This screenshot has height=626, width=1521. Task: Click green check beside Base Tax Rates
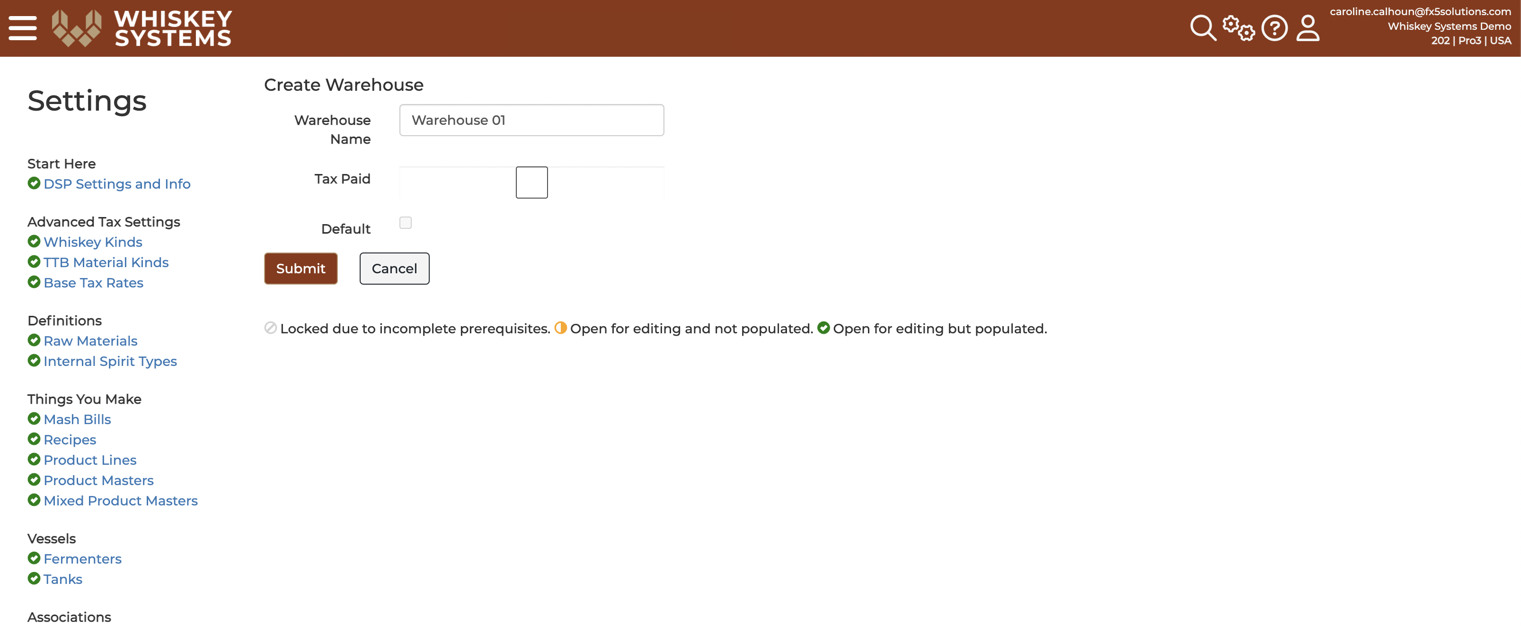34,282
